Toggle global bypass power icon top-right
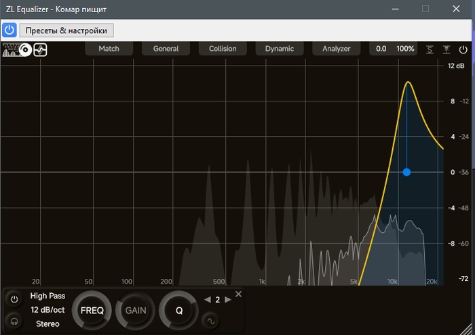The width and height of the screenshot is (475, 335). [x=463, y=49]
